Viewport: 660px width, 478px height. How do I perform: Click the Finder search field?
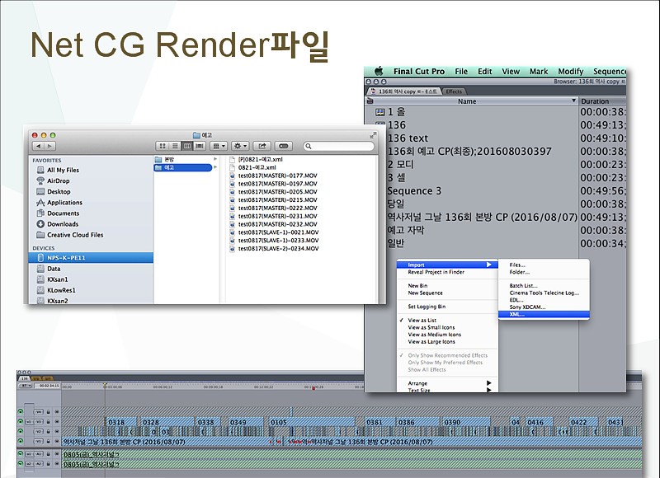click(339, 146)
